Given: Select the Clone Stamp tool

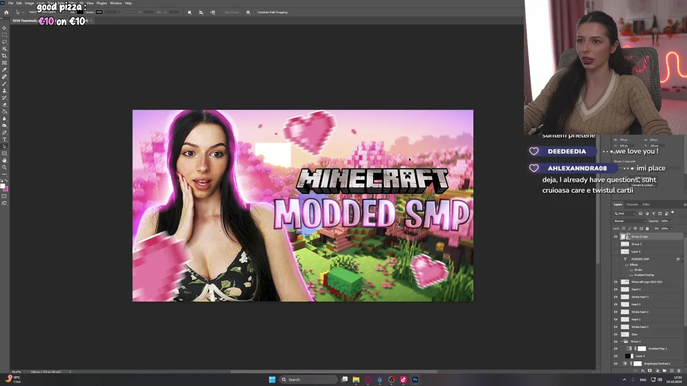Looking at the screenshot, I should (x=4, y=90).
